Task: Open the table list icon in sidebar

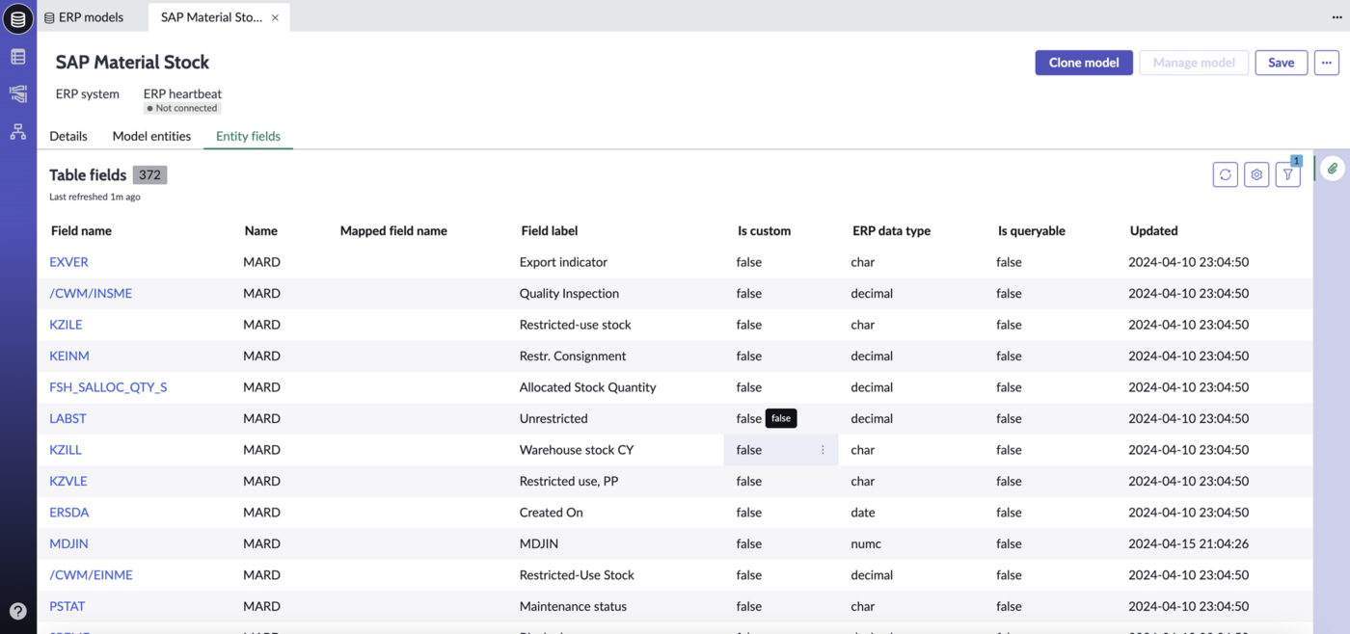Action: coord(17,57)
